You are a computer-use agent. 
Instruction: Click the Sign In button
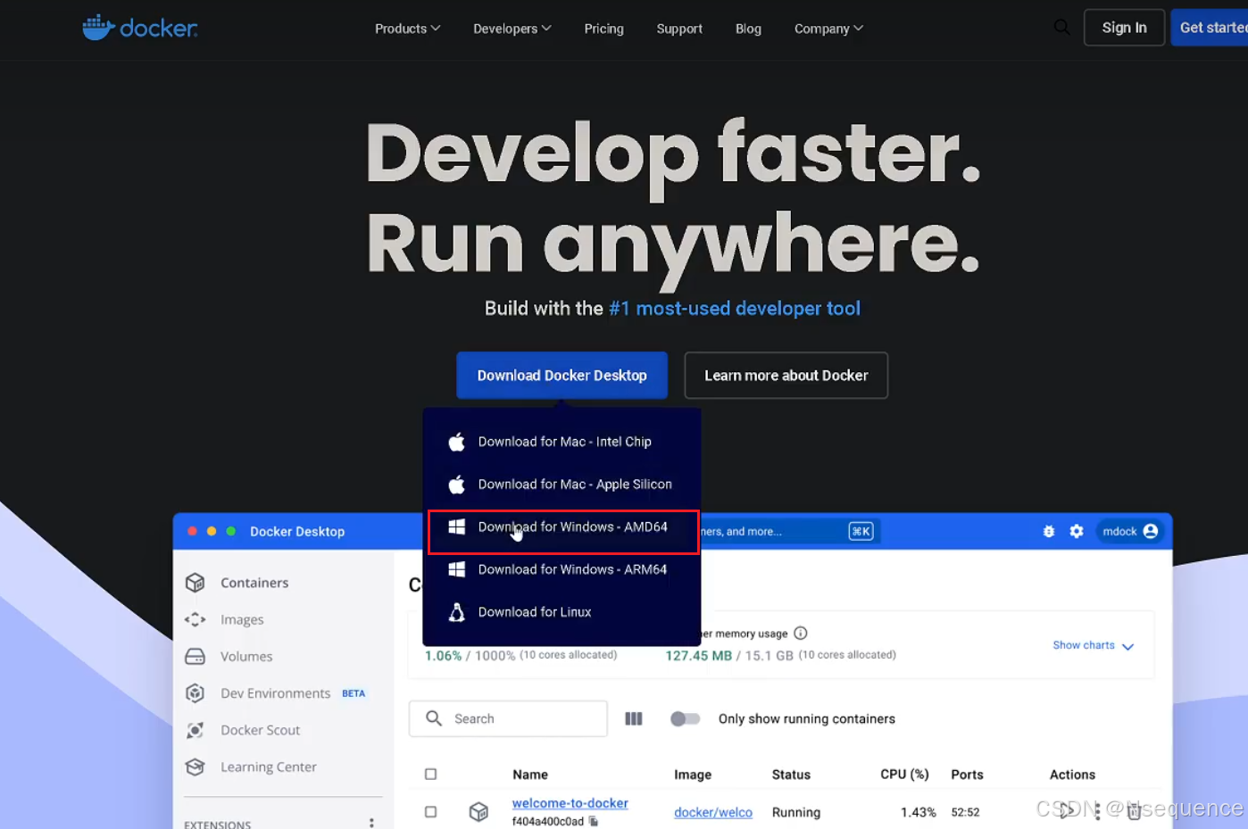tap(1124, 28)
